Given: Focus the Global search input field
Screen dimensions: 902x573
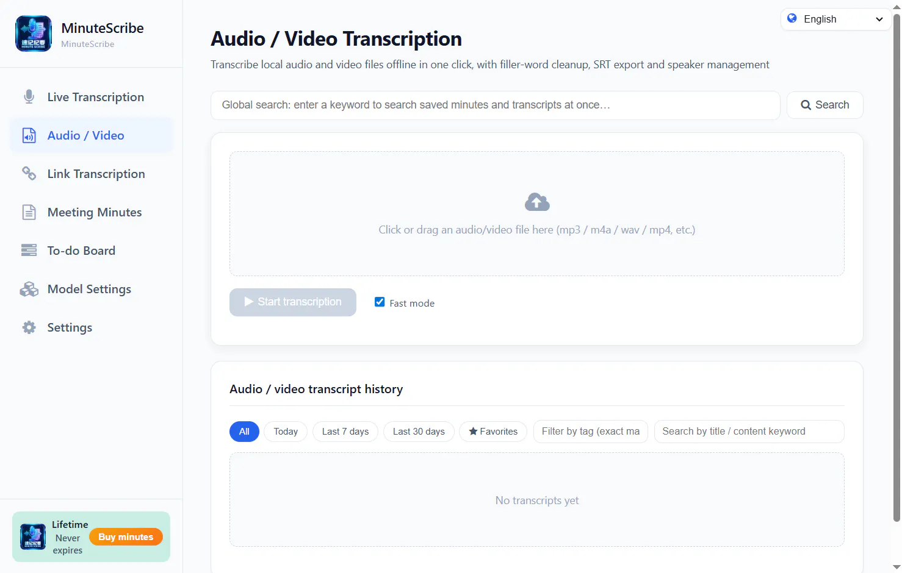Looking at the screenshot, I should pos(496,105).
